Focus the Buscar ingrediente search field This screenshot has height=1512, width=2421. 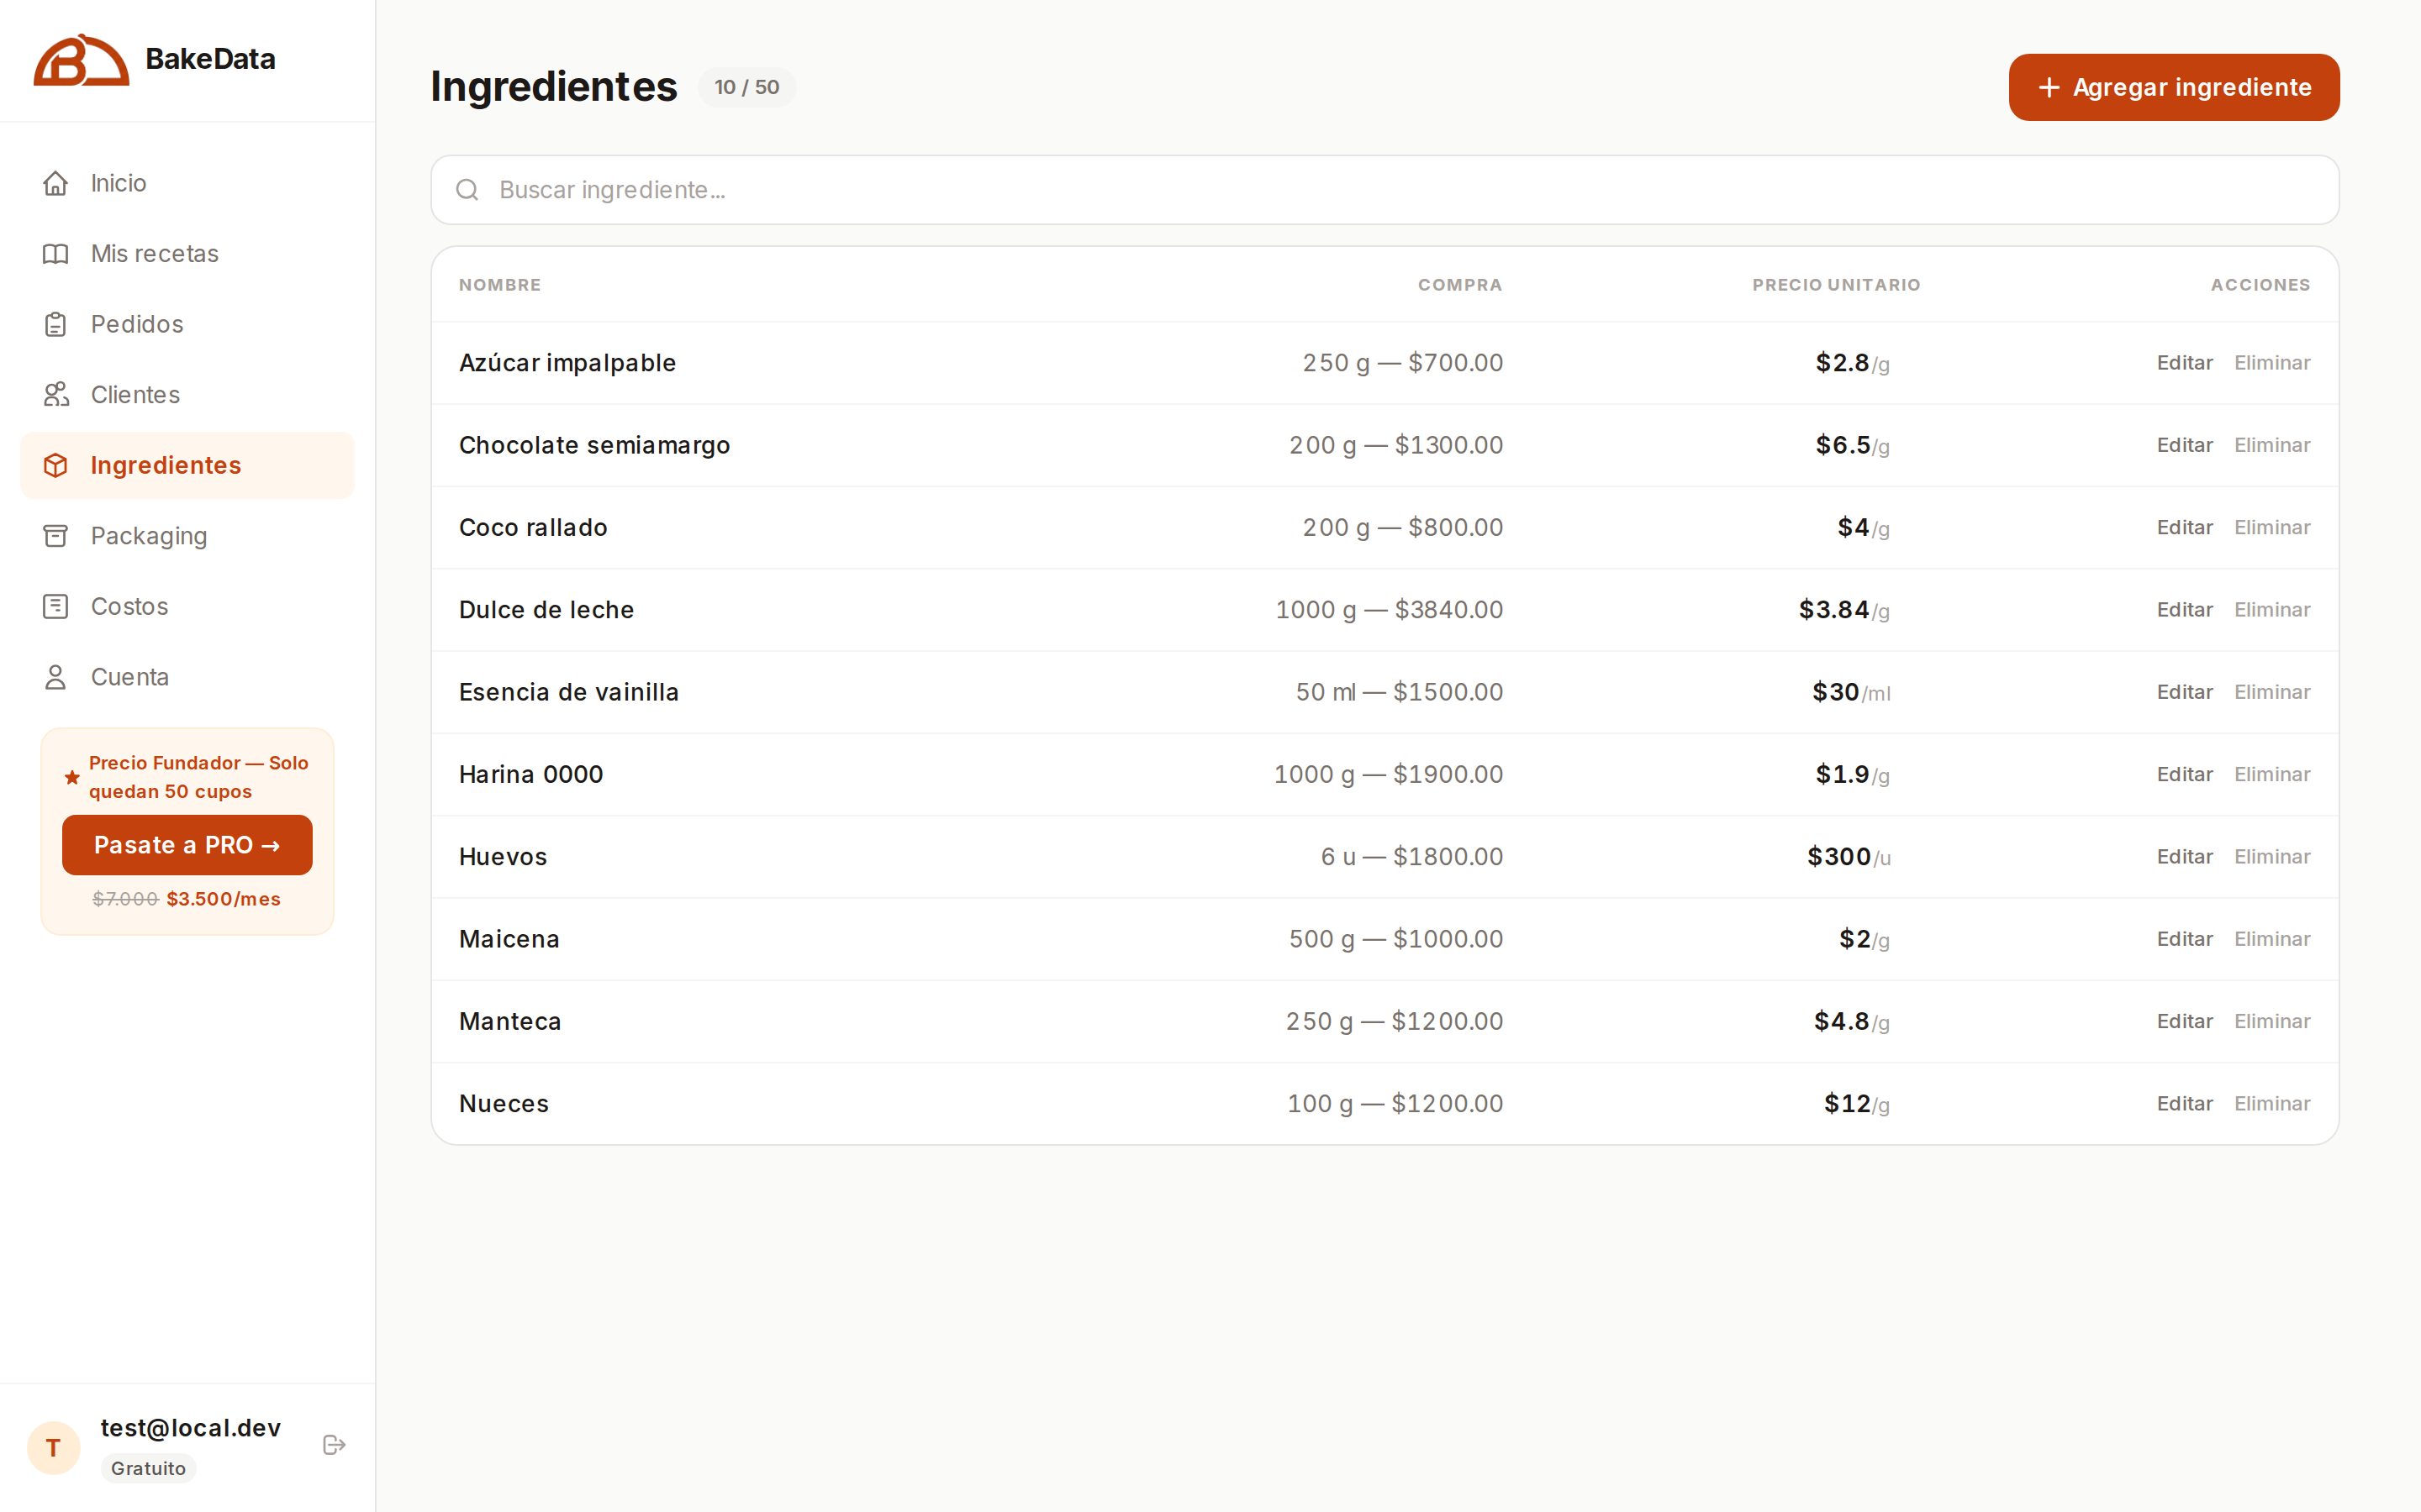[x=1385, y=190]
